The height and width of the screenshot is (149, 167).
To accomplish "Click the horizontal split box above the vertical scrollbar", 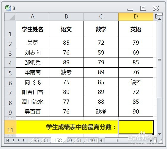I will point(160,14).
